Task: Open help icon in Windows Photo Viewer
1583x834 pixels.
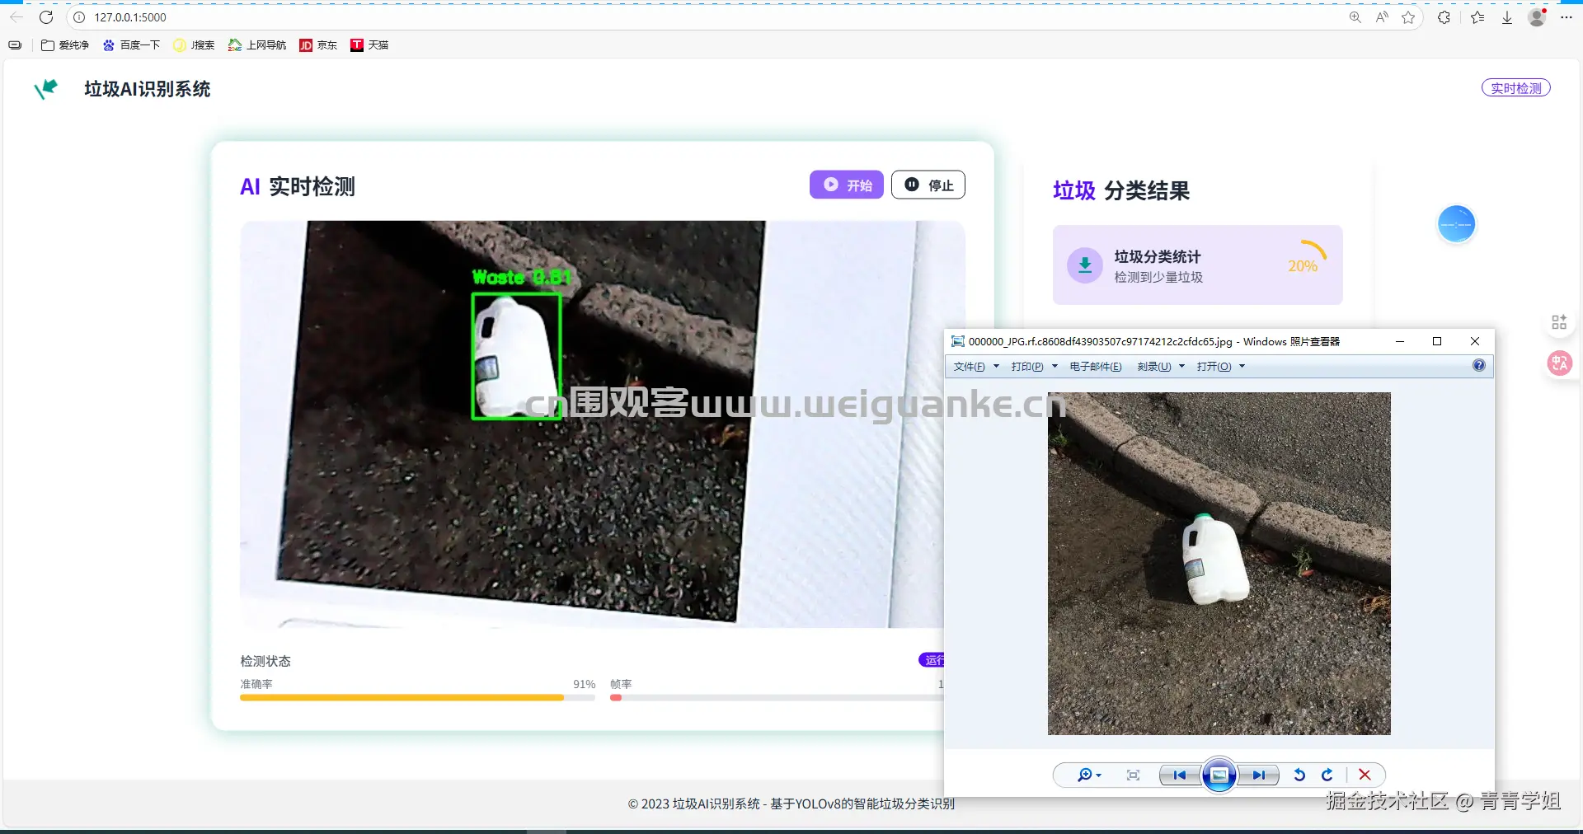Action: [1479, 365]
